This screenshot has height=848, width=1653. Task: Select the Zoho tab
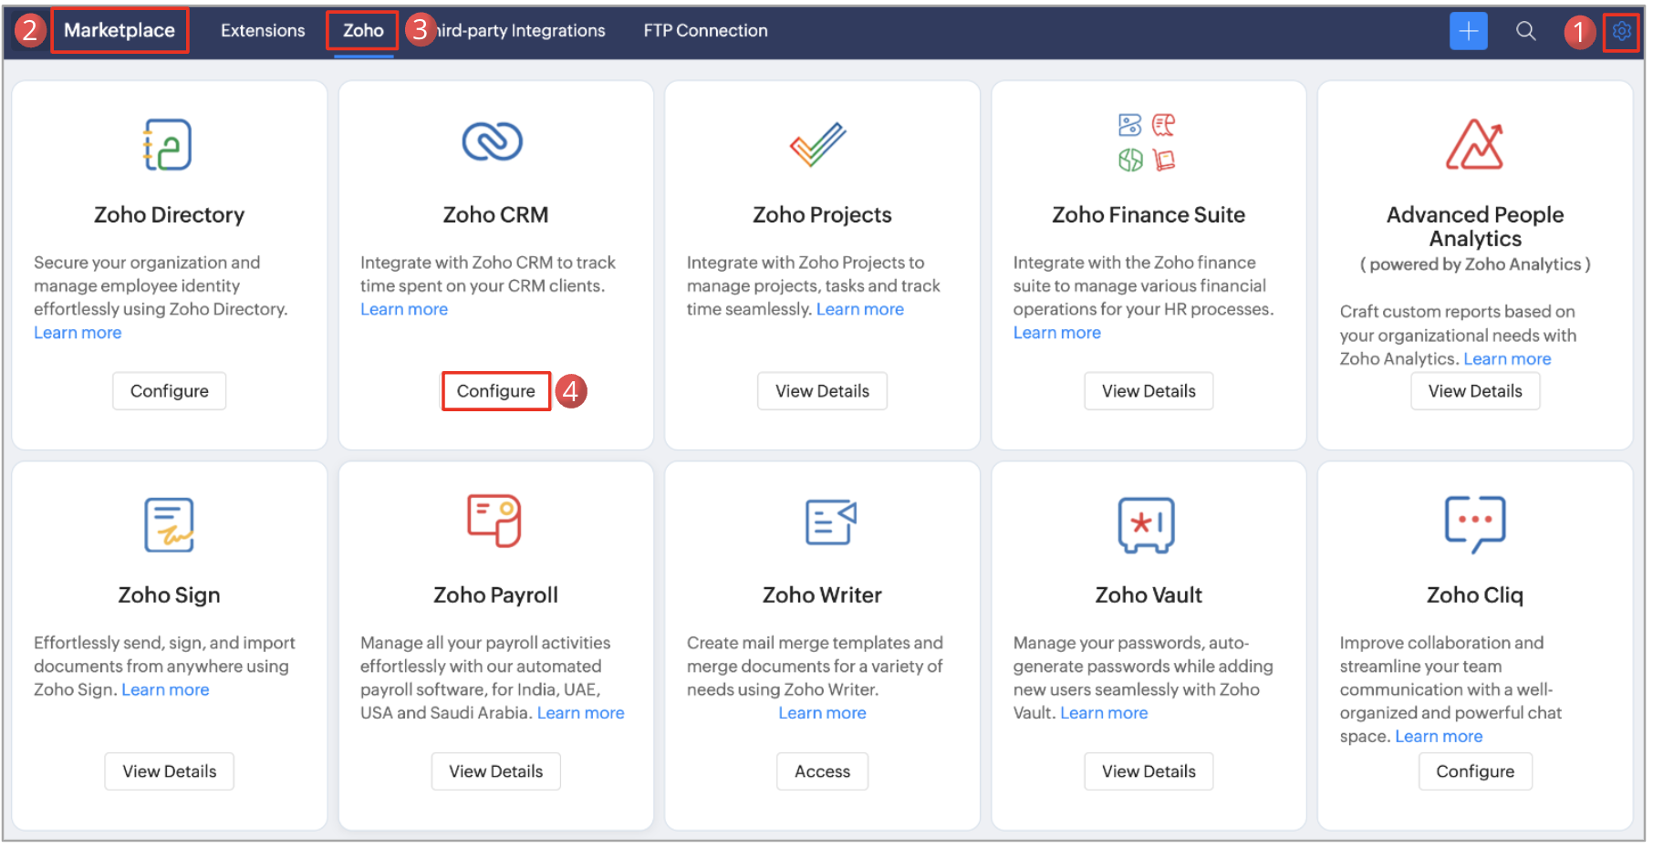coord(363,31)
